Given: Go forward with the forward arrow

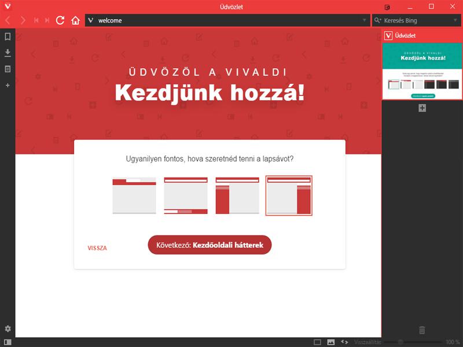Looking at the screenshot, I should tap(23, 20).
